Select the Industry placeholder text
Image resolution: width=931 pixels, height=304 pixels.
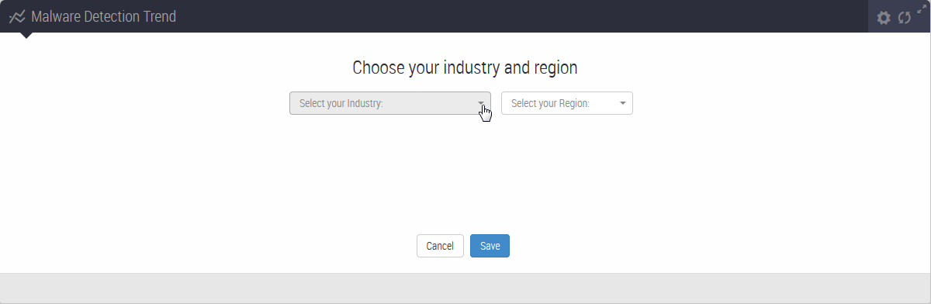click(341, 103)
